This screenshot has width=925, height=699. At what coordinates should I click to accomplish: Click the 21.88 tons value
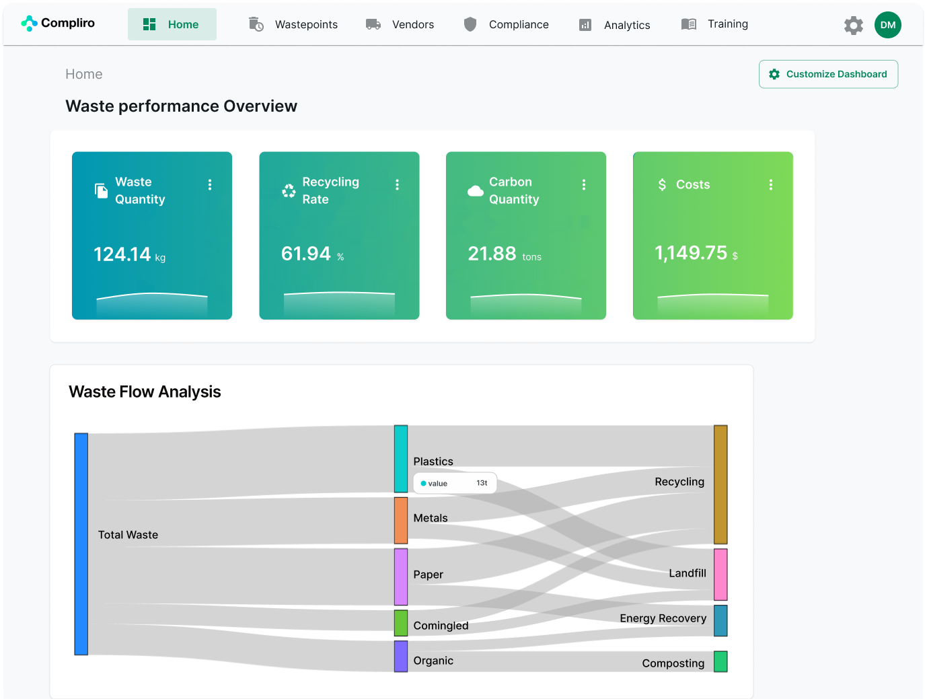tap(505, 254)
